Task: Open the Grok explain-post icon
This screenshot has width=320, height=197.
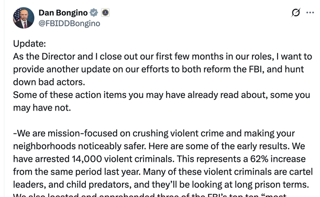Action: click(296, 13)
